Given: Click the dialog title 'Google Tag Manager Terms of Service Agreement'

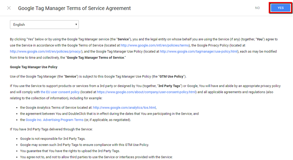Looking at the screenshot, I should (74, 8).
